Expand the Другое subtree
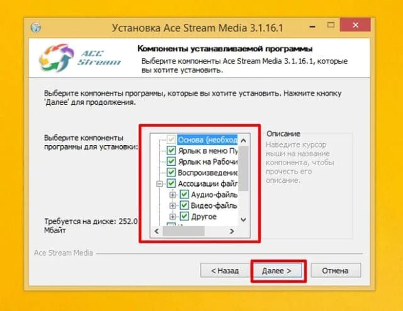The image size is (403, 311). pyautogui.click(x=173, y=217)
